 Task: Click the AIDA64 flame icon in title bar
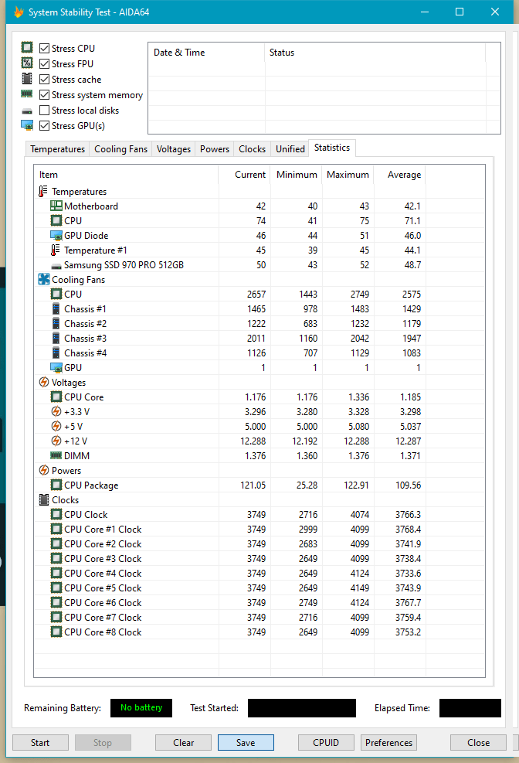point(19,12)
